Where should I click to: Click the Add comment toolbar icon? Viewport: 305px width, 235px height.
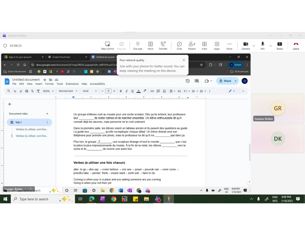coord(158,91)
